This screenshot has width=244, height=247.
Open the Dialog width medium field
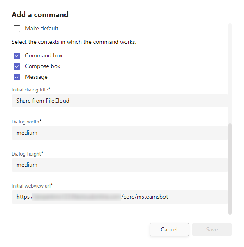120,133
